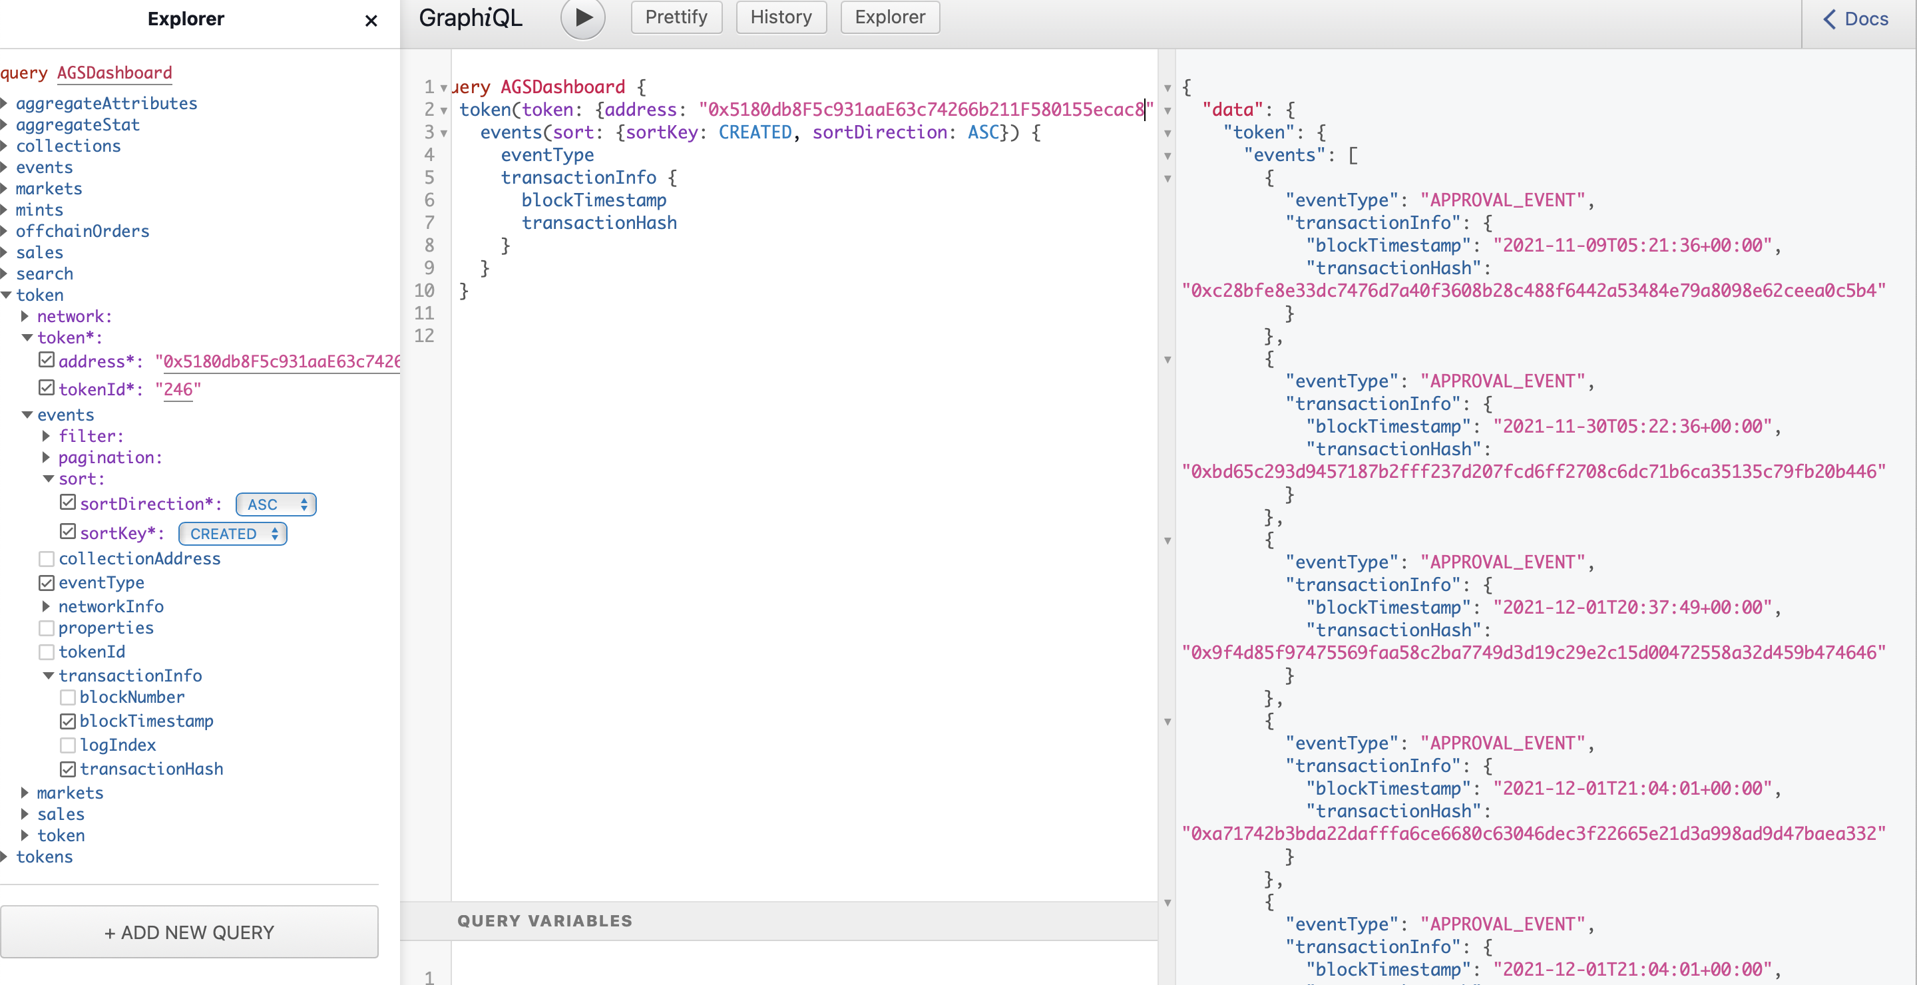Fold line 1 in query editor gutter
The height and width of the screenshot is (985, 1917).
click(443, 88)
